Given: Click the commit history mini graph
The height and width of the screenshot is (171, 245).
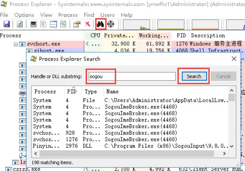Looking at the screenshot, I should pos(171,25).
